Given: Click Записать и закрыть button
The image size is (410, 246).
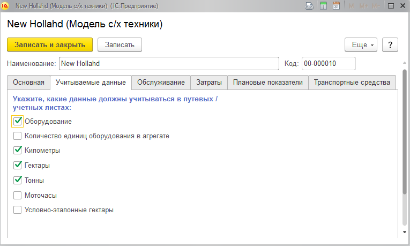Looking at the screenshot, I should click(50, 44).
